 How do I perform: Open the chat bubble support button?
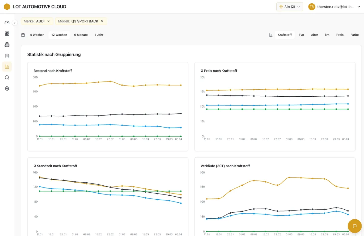354,226
